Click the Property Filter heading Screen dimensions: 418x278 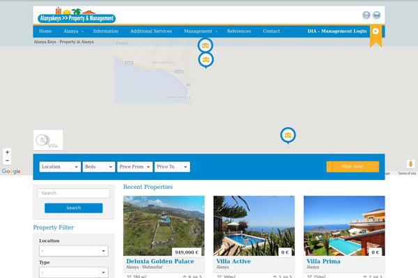(x=54, y=227)
